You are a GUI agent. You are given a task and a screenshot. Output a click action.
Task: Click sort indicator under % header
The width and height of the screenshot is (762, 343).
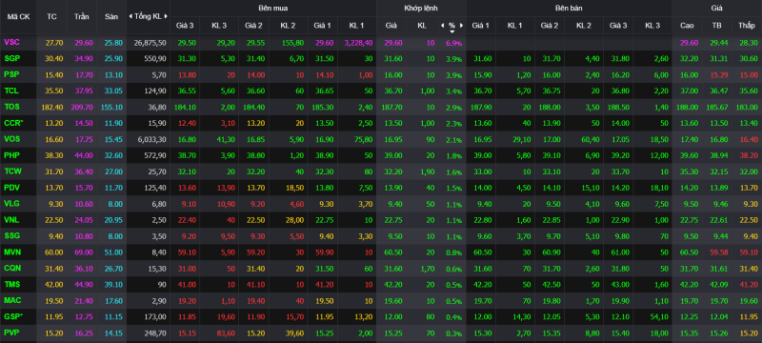451,31
